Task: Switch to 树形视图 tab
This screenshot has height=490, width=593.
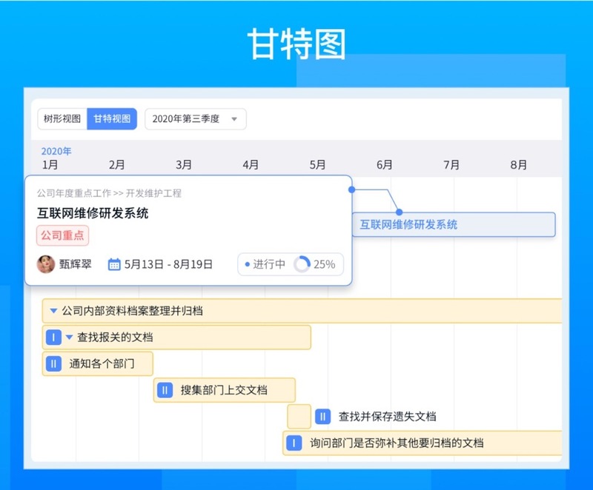Action: coord(62,118)
